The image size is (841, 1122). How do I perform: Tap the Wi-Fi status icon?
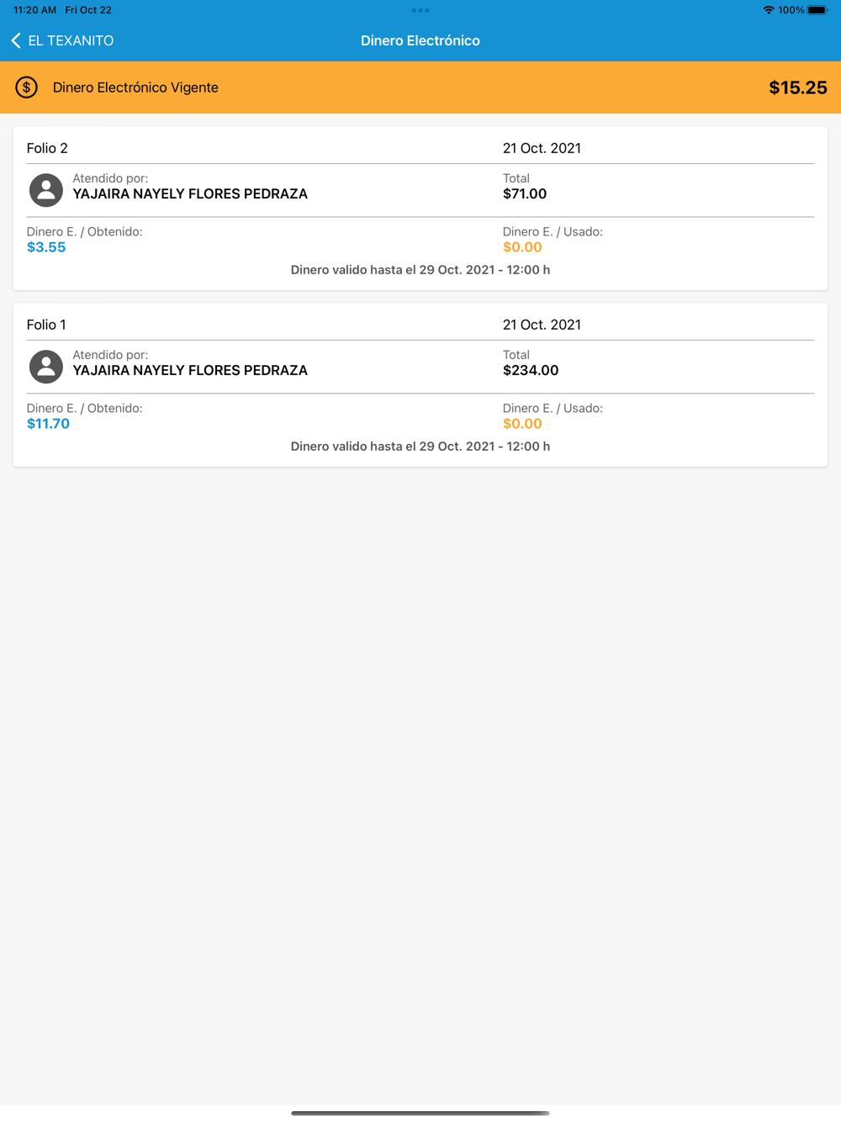click(x=768, y=10)
